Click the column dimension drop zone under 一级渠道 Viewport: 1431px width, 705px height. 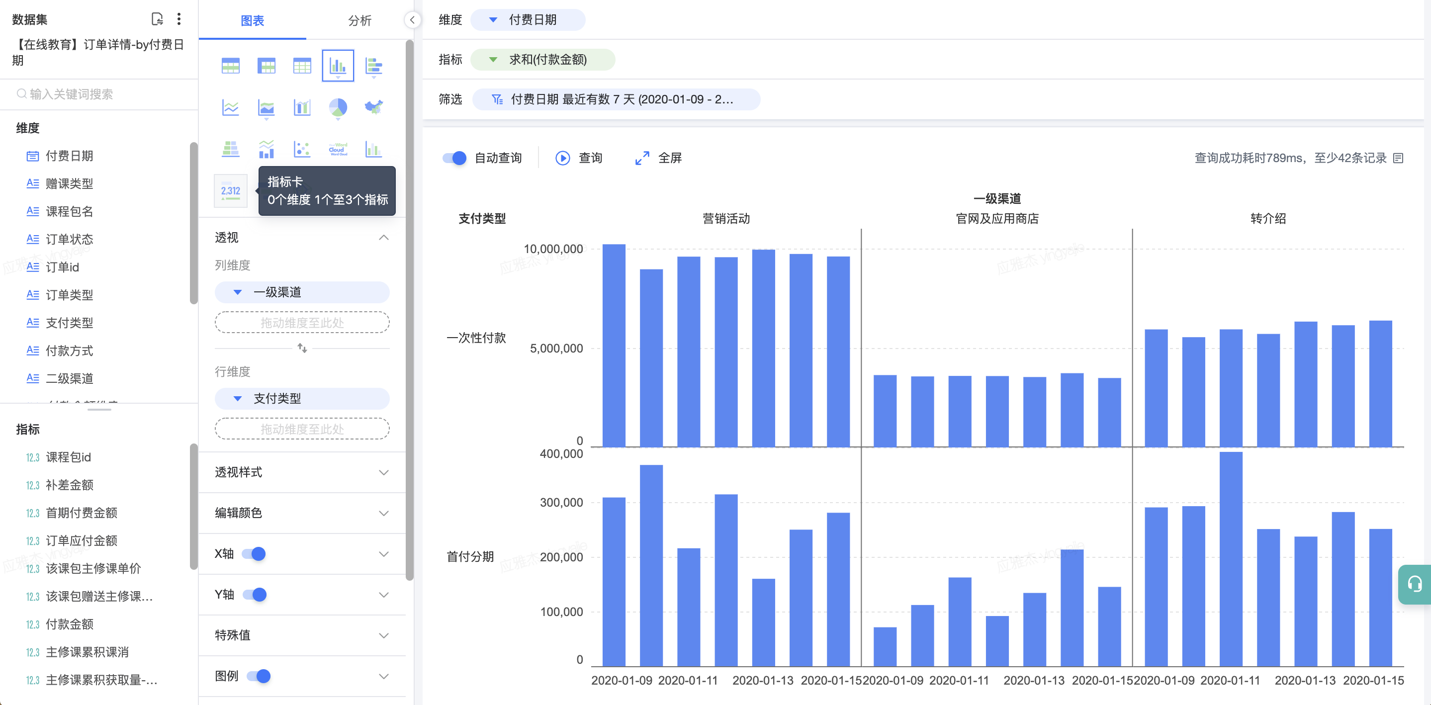click(x=302, y=322)
